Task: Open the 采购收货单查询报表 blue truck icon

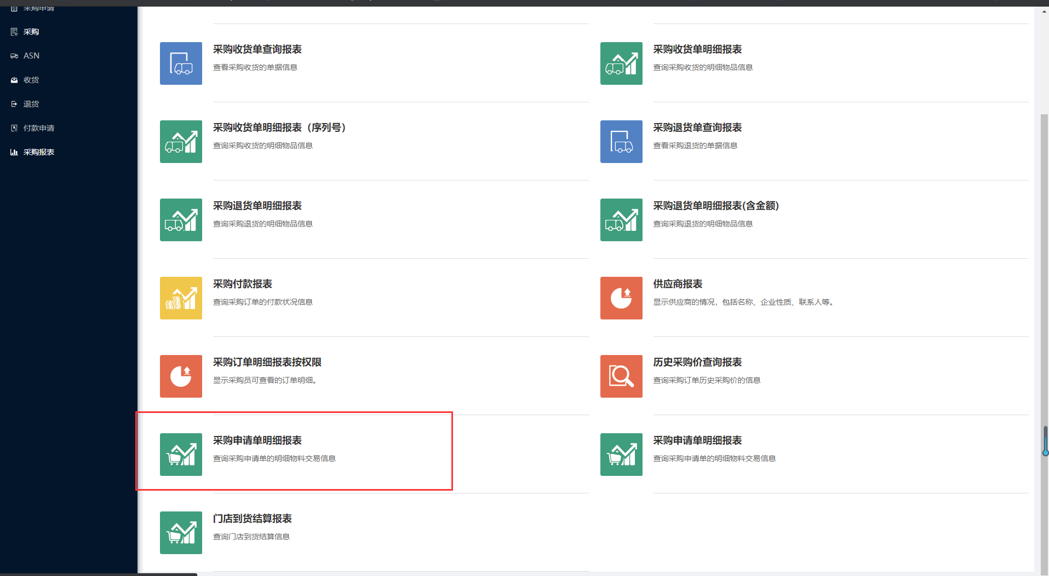Action: pos(181,63)
